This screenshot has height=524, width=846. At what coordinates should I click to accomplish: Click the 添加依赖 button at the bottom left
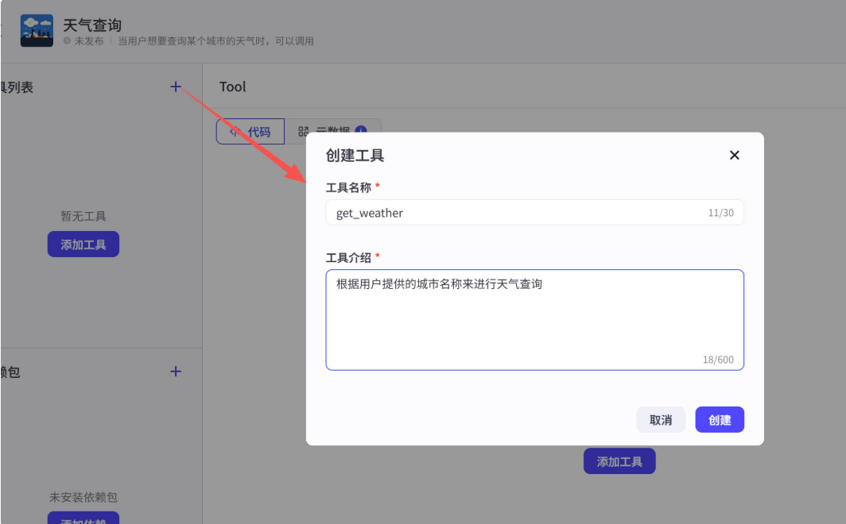point(83,518)
